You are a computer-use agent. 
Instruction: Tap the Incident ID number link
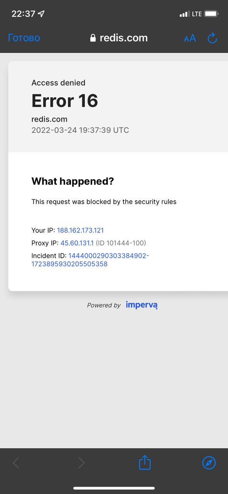90,260
